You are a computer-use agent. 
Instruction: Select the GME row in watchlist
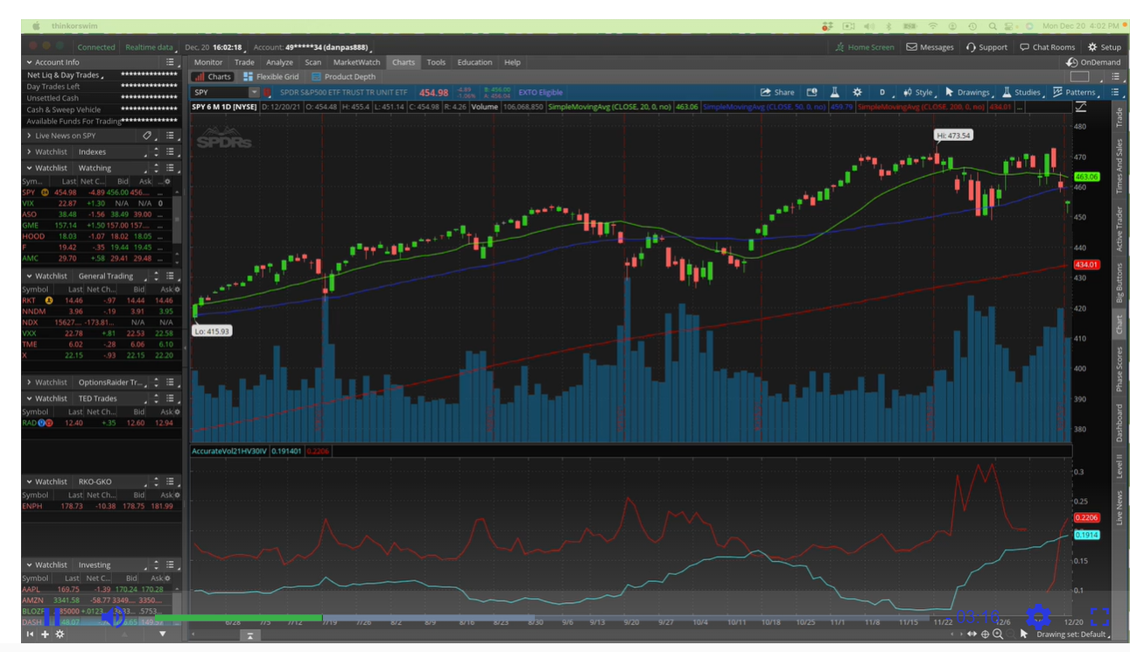(97, 225)
